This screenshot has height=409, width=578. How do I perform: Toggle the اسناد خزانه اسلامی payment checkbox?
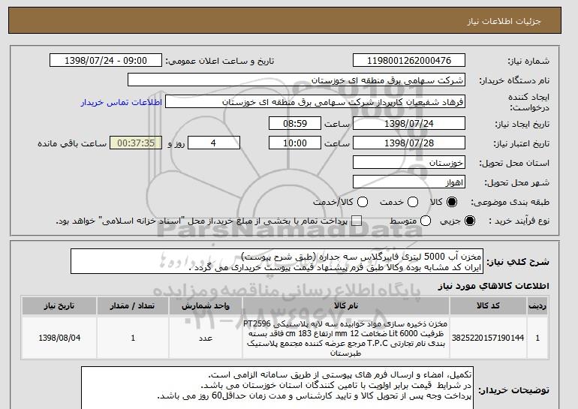coord(357,221)
